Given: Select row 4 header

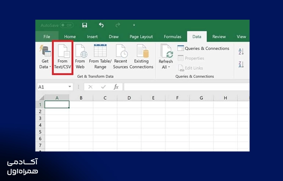Looking at the screenshot, I should (x=40, y=125).
